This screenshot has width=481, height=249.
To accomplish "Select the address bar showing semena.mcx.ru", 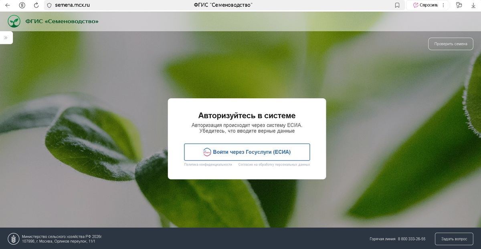I will 72,5.
